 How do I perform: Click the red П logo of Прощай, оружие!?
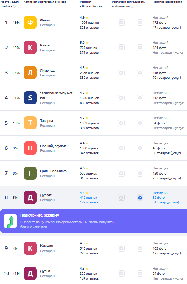click(x=30, y=148)
